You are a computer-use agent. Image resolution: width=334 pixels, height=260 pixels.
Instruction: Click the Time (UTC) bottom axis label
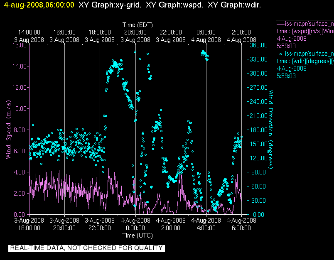pyautogui.click(x=138, y=235)
